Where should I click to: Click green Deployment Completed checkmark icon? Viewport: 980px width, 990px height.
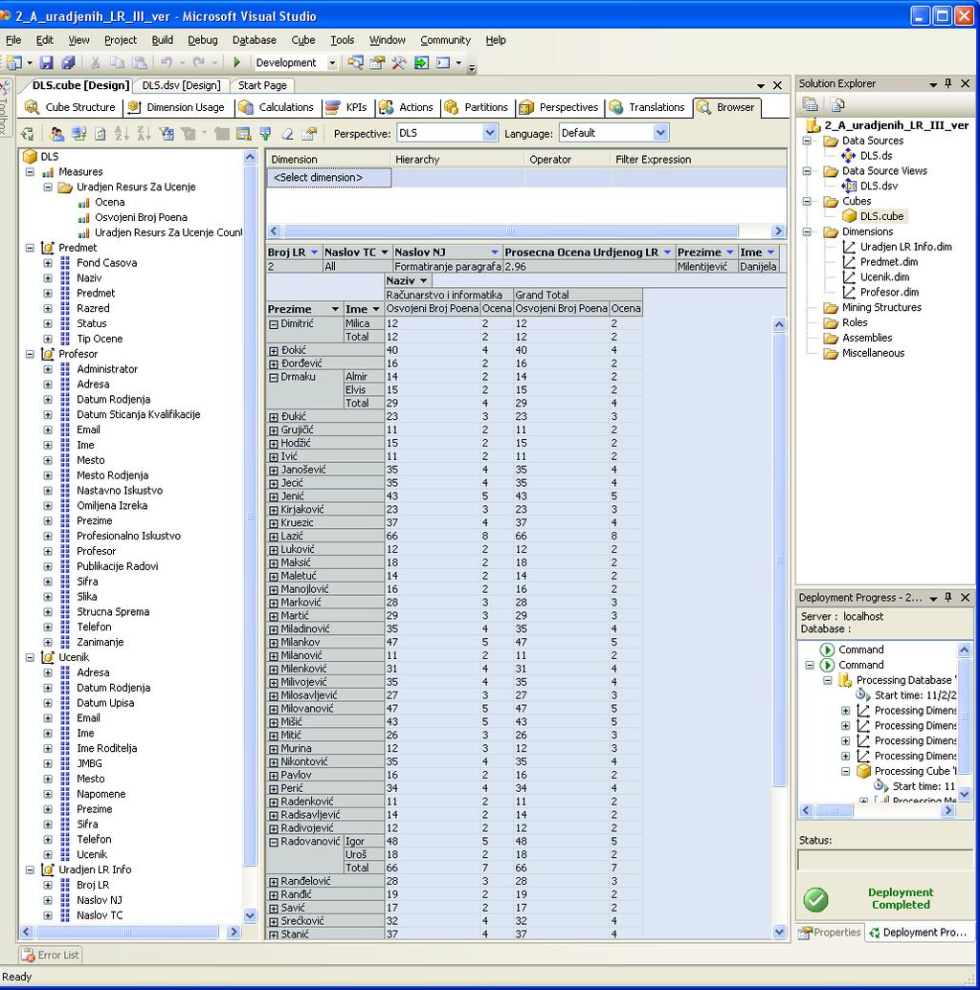pos(815,899)
